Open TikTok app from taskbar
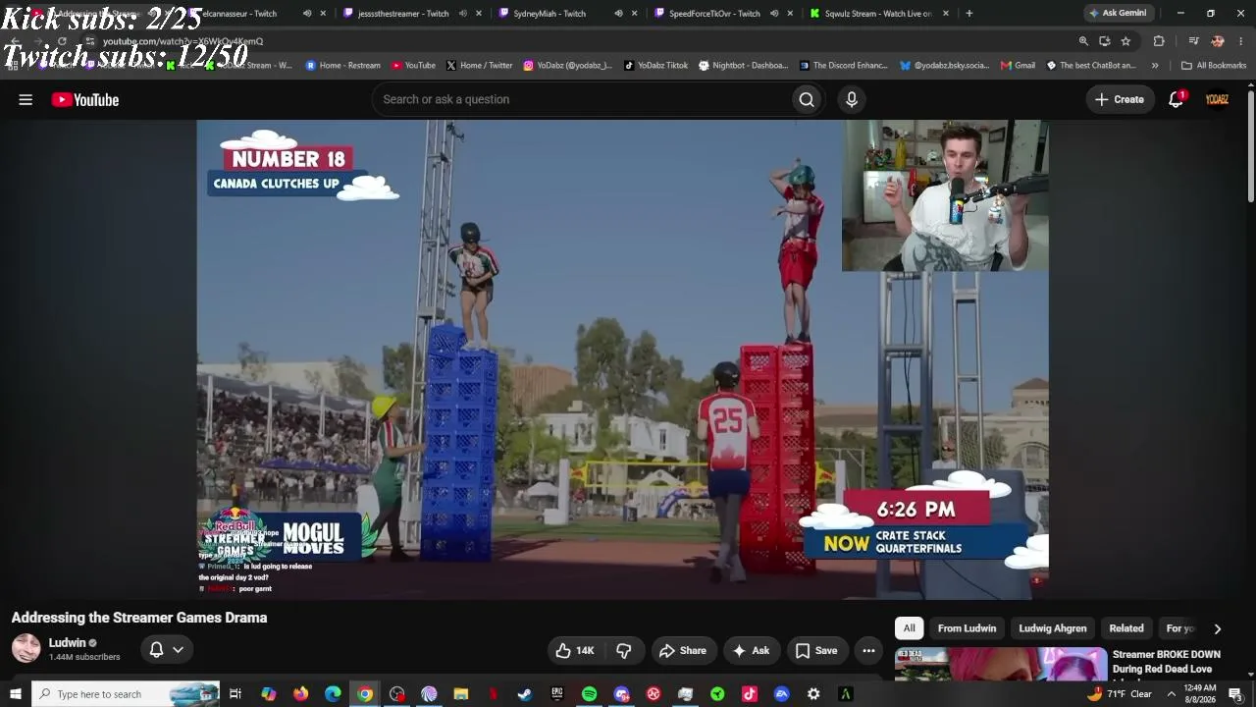Viewport: 1256px width, 707px height. point(750,694)
